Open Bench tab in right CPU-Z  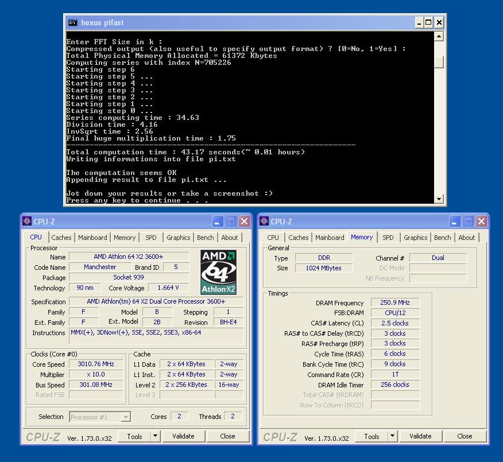click(x=442, y=238)
